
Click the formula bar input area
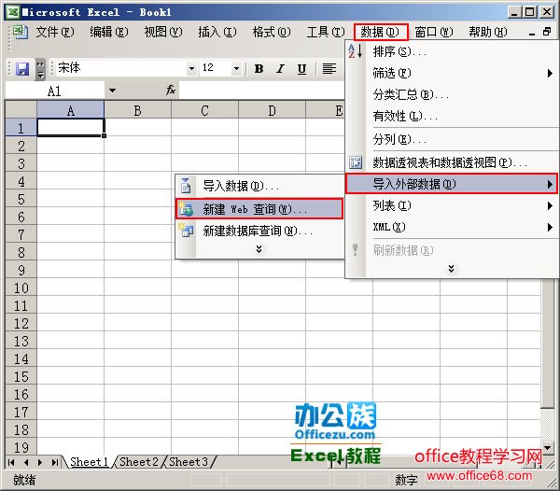tap(261, 91)
